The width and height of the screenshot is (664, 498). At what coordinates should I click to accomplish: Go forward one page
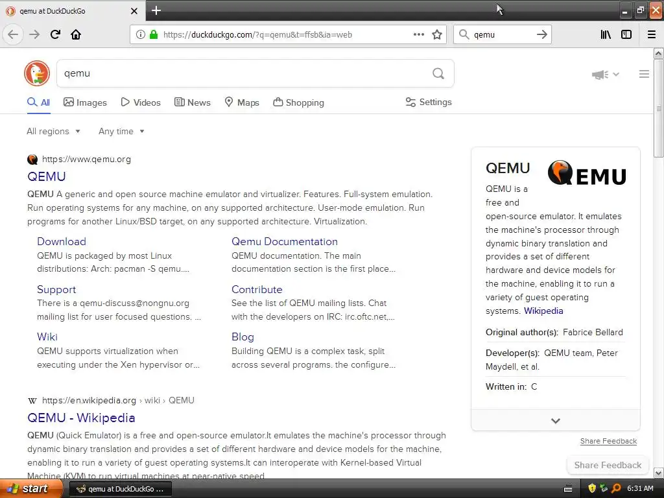(x=34, y=34)
